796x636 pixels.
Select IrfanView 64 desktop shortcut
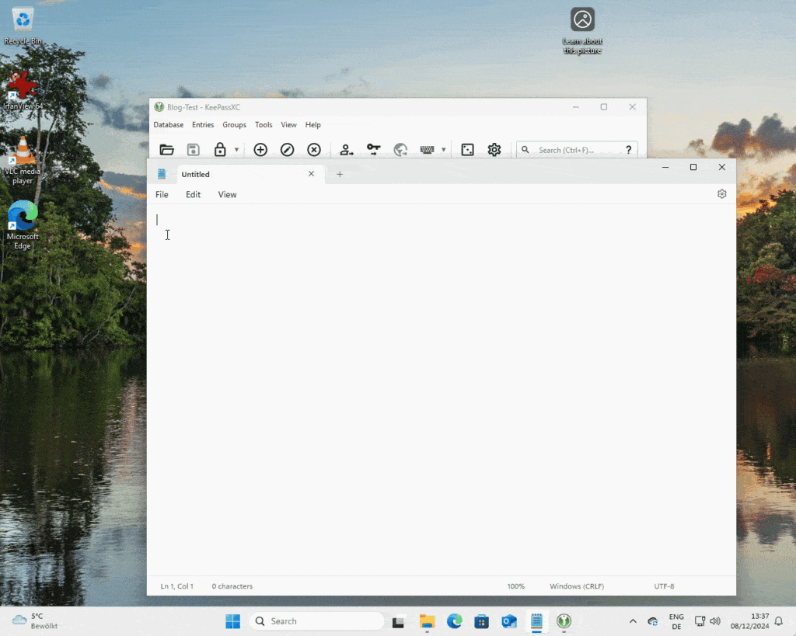(x=23, y=90)
